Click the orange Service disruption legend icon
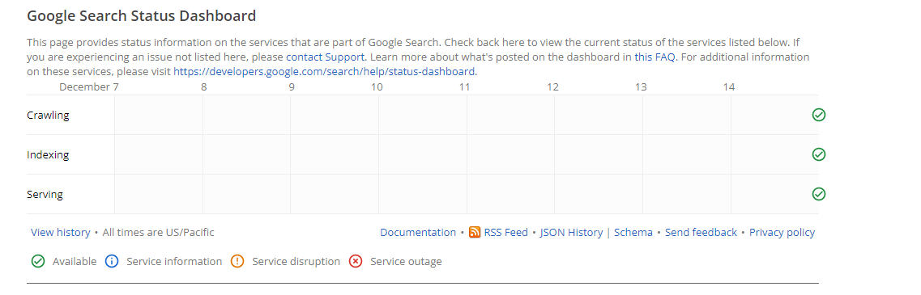 click(x=238, y=262)
